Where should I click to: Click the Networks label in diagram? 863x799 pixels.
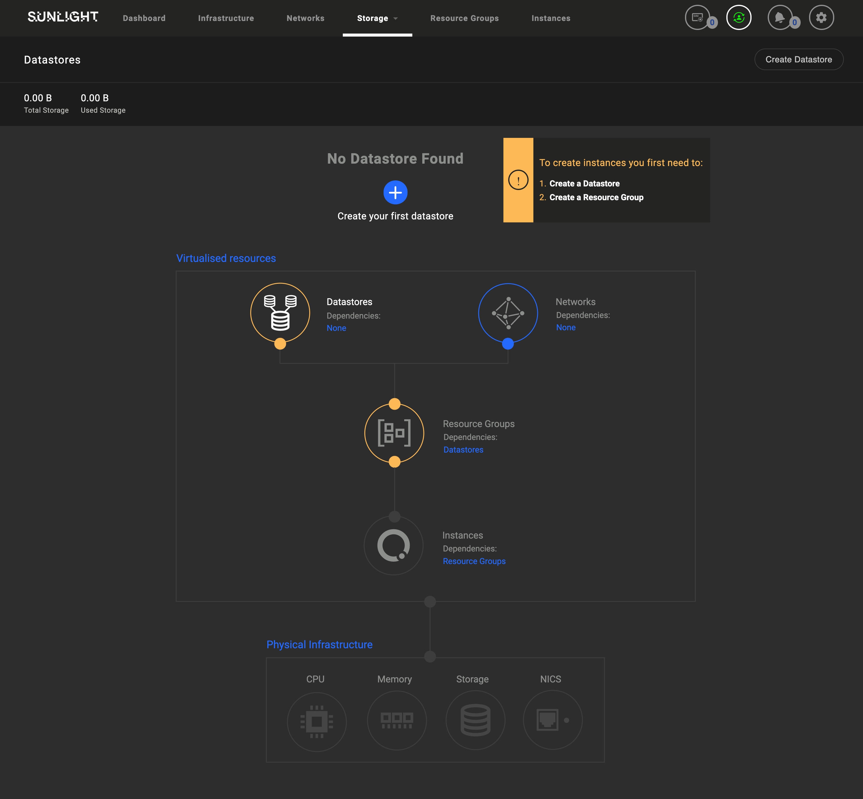point(575,302)
